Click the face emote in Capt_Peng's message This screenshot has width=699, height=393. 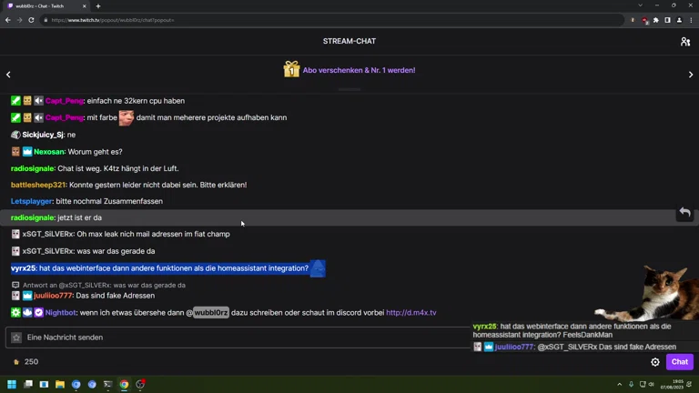coord(127,117)
